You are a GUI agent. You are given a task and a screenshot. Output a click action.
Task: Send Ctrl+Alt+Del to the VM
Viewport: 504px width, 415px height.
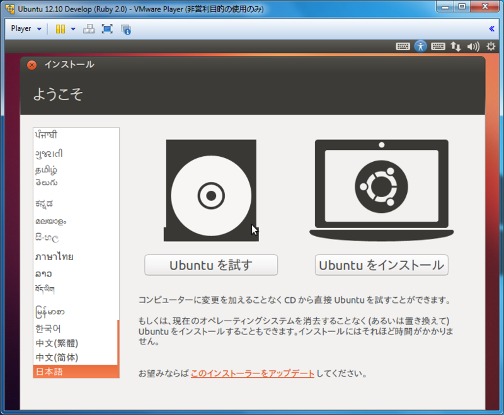click(89, 29)
